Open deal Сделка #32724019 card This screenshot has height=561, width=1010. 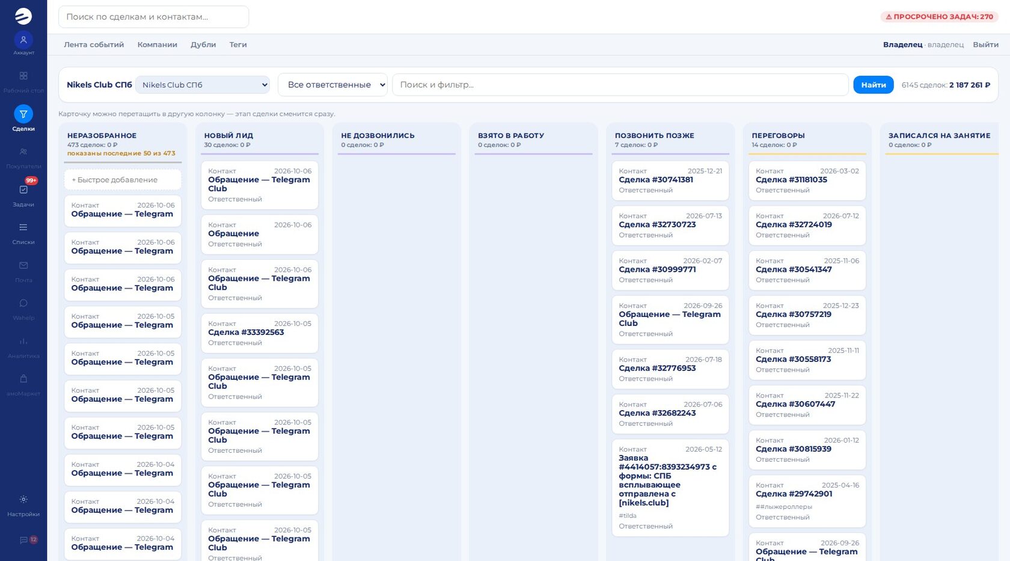pos(807,225)
